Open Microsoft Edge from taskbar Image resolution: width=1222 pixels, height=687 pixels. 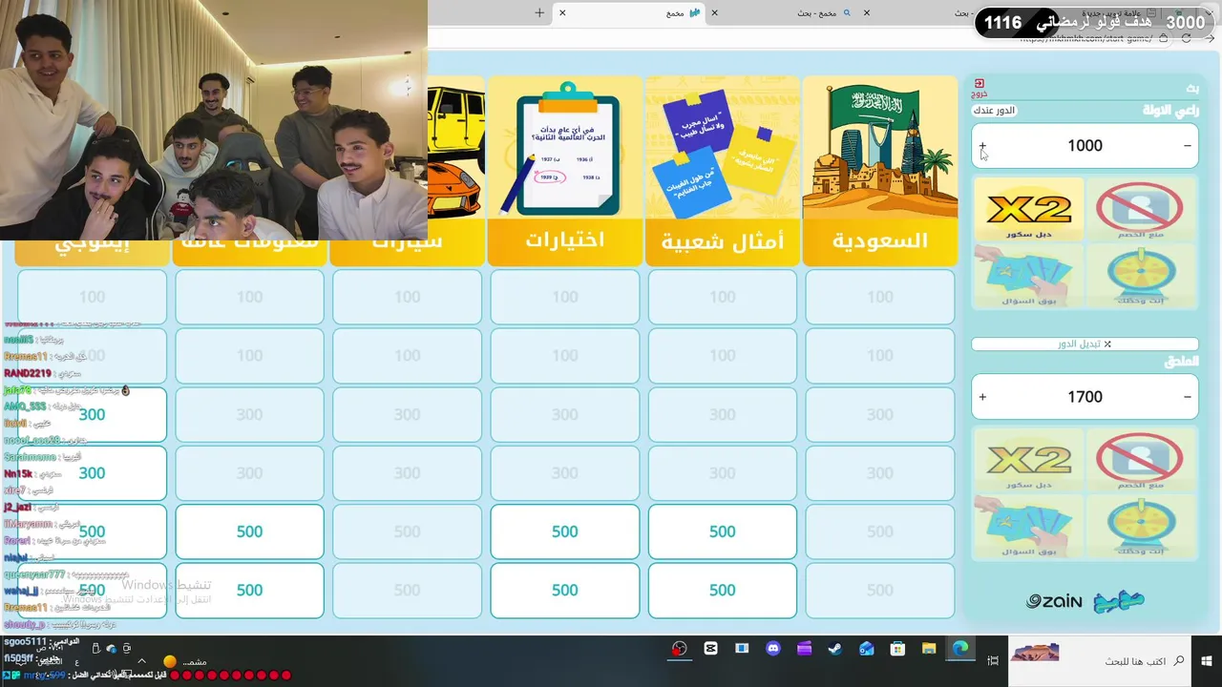(x=959, y=649)
